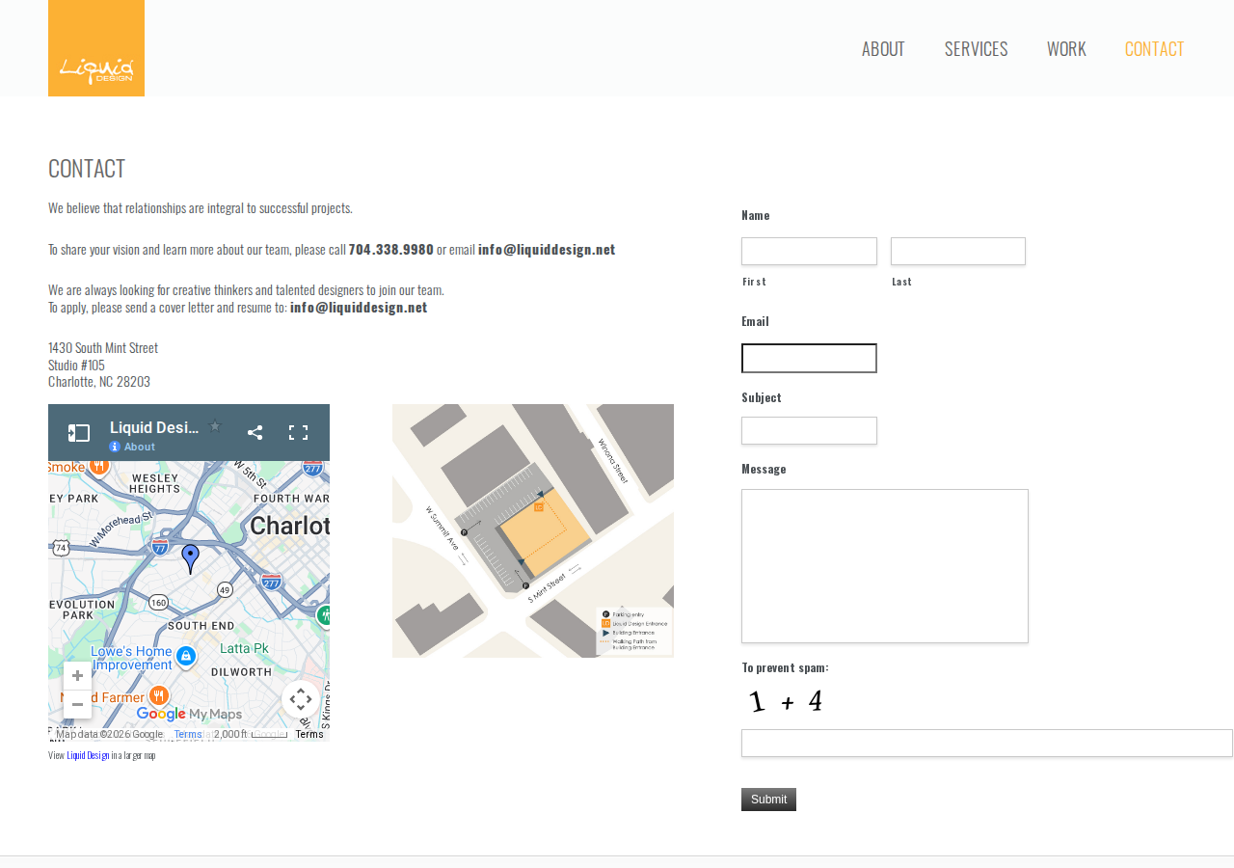Click the captcha image 1 + 4
Viewport: 1234px width, 868px height.
click(x=787, y=701)
